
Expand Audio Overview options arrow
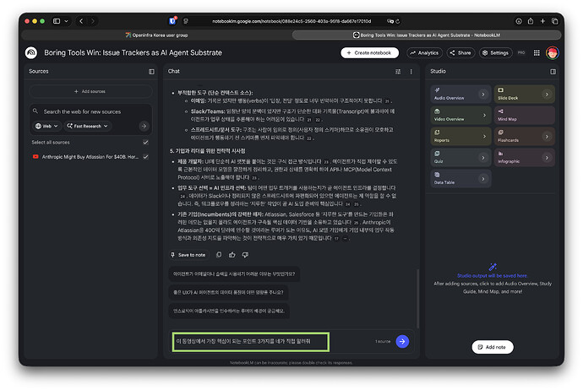point(483,95)
